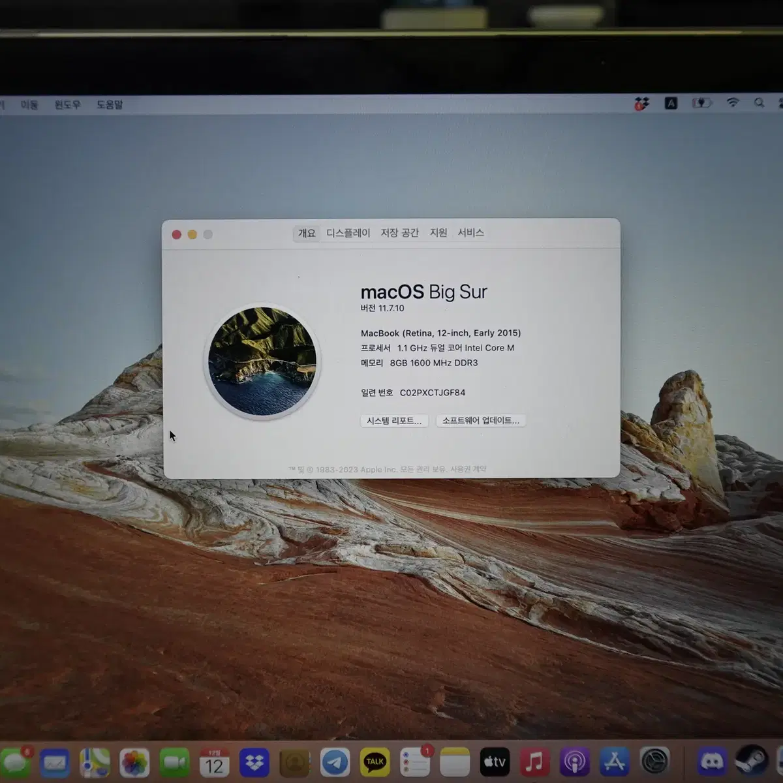Launch Discord from the dock
783x783 pixels.
[x=711, y=762]
